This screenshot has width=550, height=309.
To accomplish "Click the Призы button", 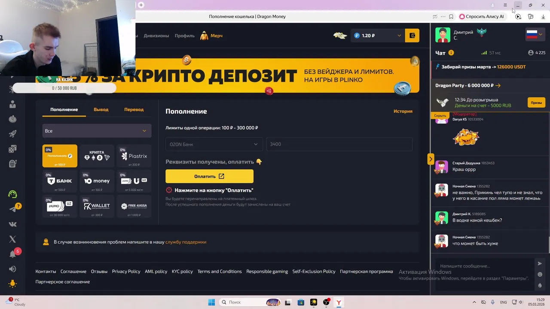I will pyautogui.click(x=536, y=103).
